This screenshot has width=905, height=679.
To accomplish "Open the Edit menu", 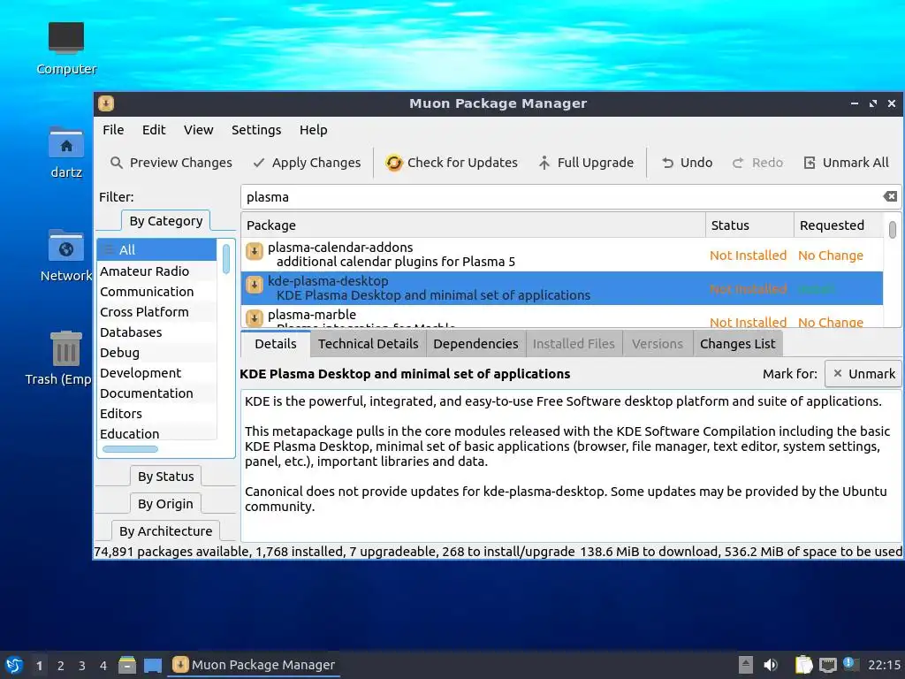I will point(154,130).
